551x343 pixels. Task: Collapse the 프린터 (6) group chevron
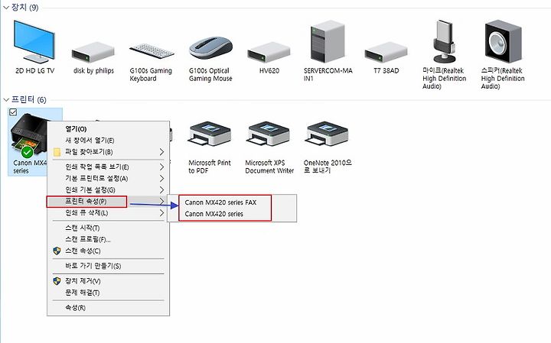click(5, 100)
